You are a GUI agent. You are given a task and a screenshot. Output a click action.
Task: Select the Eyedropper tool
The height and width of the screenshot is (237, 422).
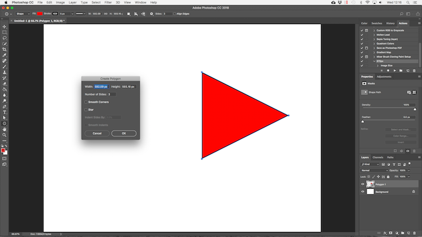point(4,55)
